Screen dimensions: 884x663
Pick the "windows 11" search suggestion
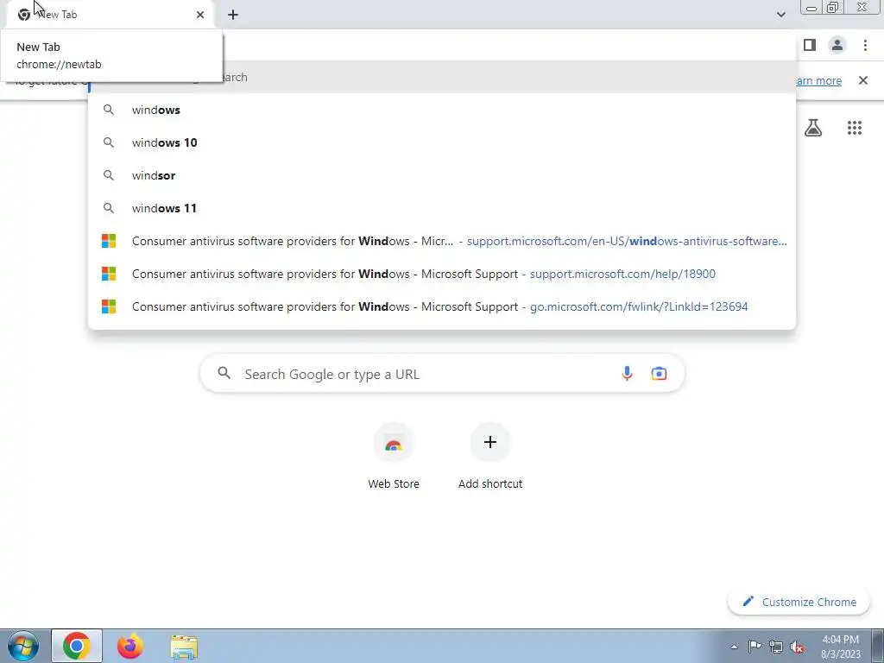click(x=442, y=208)
